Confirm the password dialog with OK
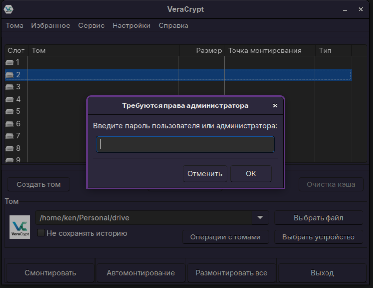This screenshot has height=288, width=373. pyautogui.click(x=251, y=174)
